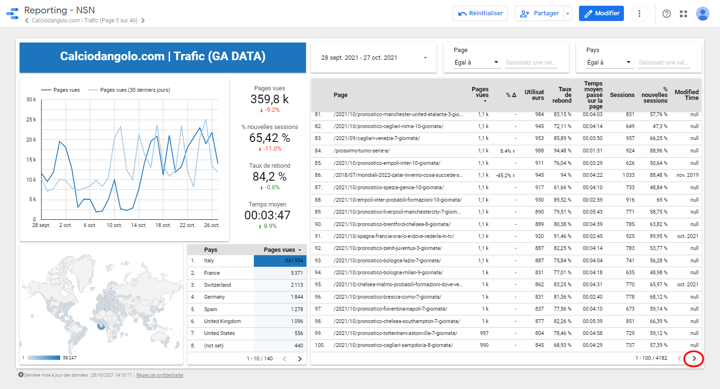Open the Page filter 'Égal à' dropdown

click(x=476, y=63)
